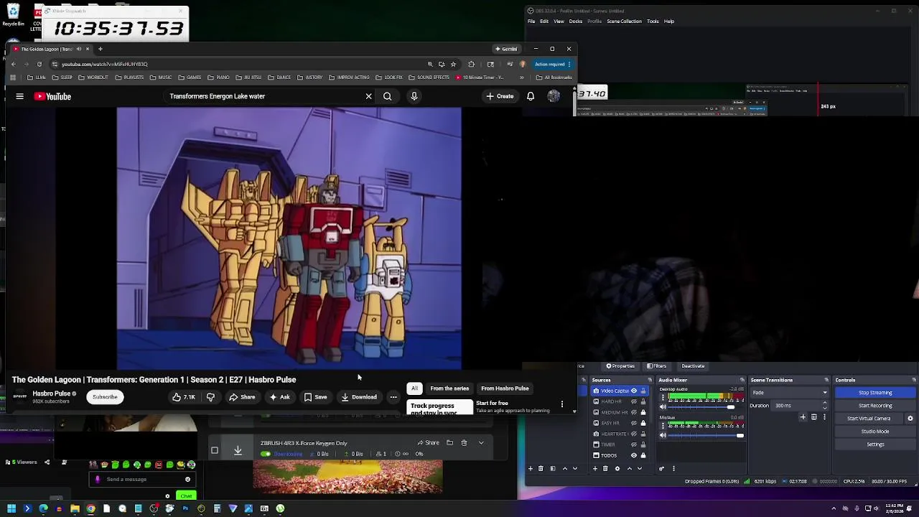Remove the selected source in OBS Sources
This screenshot has height=517, width=919.
tap(605, 468)
